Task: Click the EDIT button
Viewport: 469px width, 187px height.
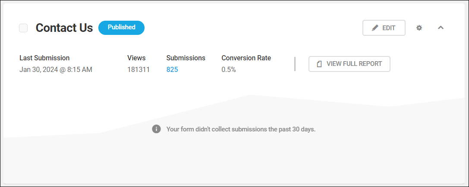Action: [x=384, y=28]
